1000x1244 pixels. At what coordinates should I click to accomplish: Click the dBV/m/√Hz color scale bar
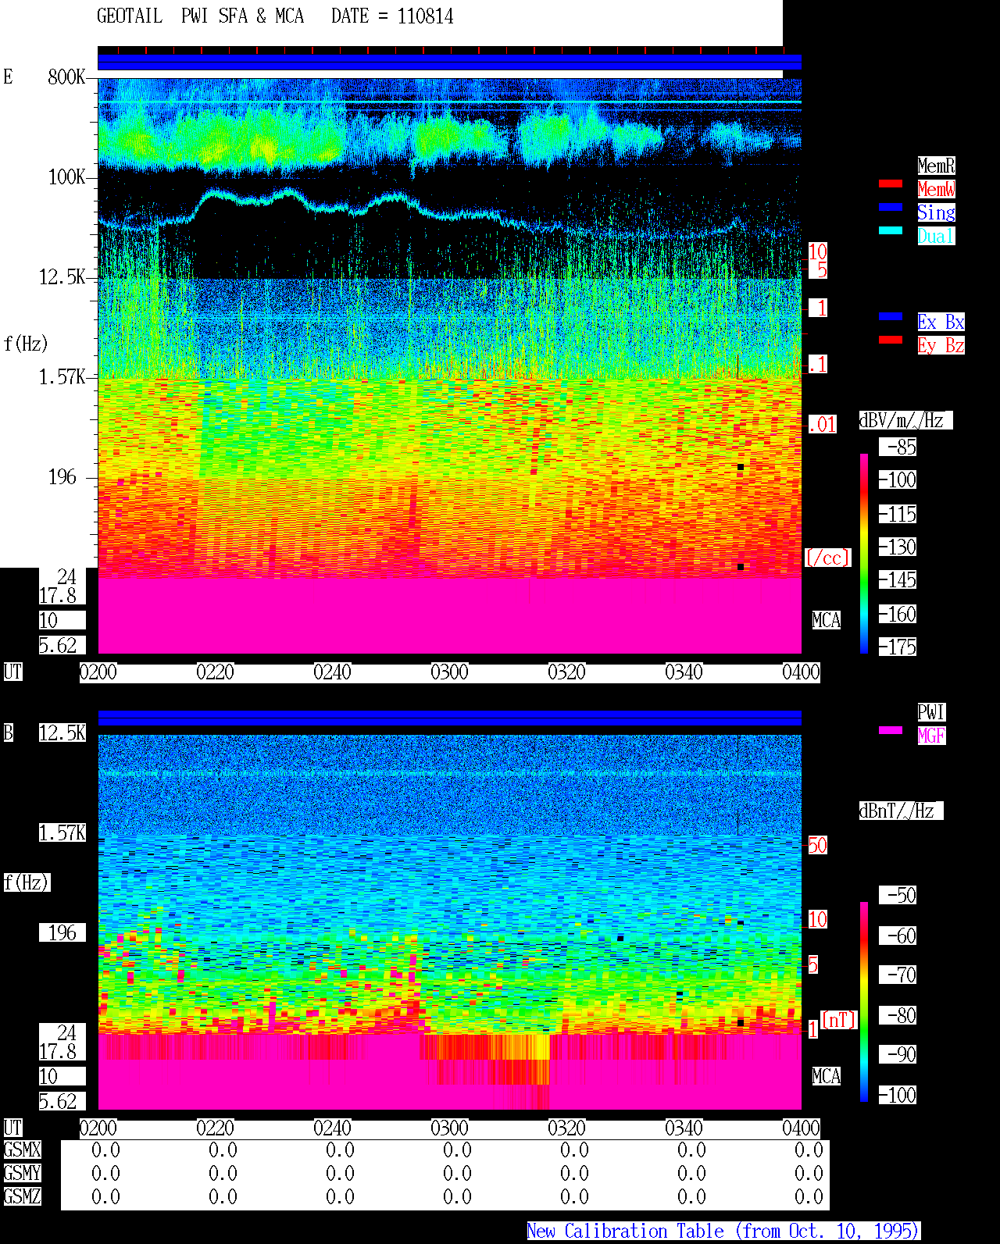pyautogui.click(x=864, y=553)
